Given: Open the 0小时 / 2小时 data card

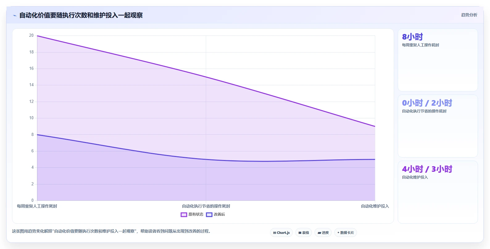Looking at the screenshot, I should click(438, 126).
